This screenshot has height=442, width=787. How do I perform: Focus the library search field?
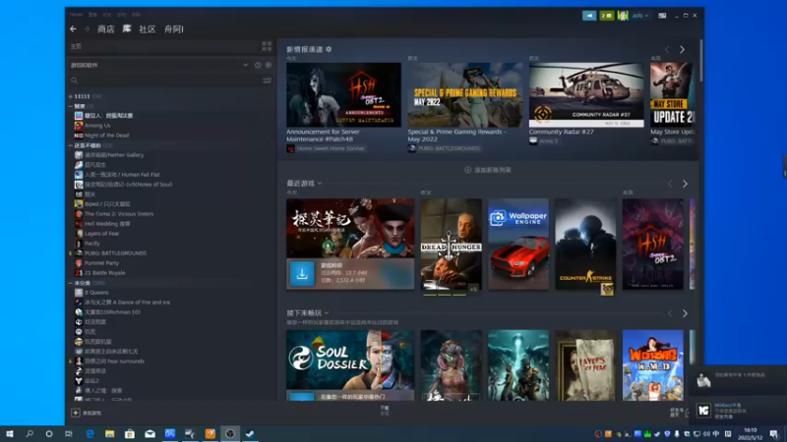[x=165, y=81]
